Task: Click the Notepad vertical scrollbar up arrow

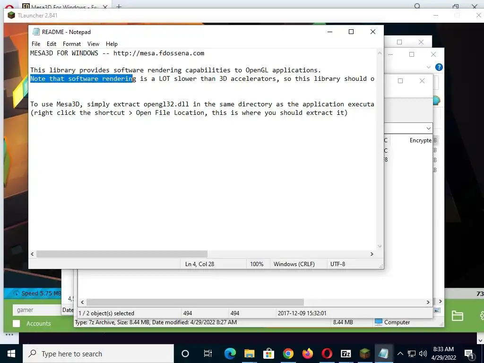Action: tap(380, 53)
